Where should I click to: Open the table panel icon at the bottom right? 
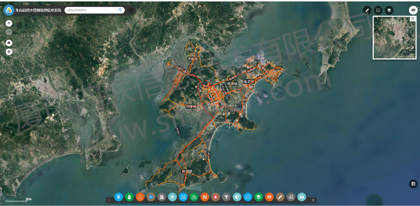click(414, 184)
